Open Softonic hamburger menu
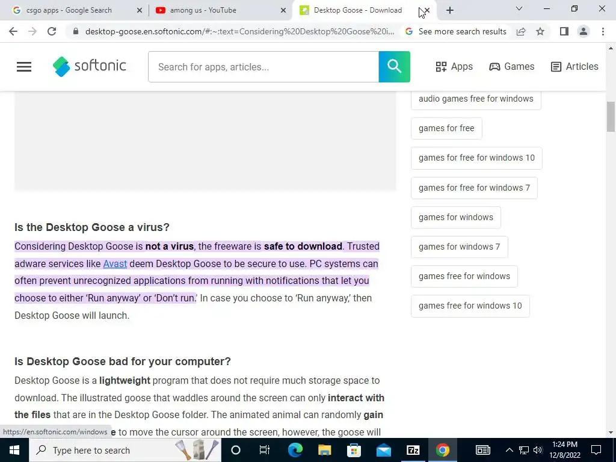The image size is (616, 462). 24,67
